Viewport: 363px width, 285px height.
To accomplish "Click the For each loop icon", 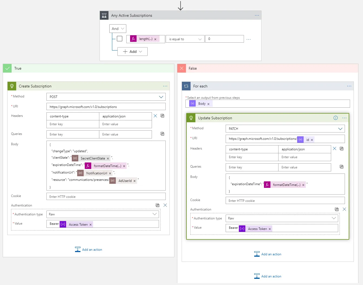I will (x=186, y=86).
